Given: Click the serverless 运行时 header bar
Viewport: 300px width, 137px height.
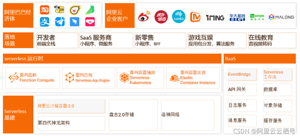Looking at the screenshot, I should [112, 58].
